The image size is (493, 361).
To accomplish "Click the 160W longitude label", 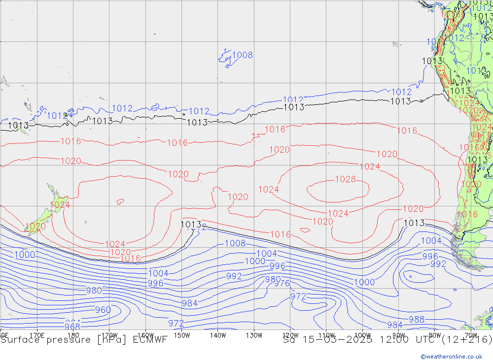I will pyautogui.click(x=145, y=335).
